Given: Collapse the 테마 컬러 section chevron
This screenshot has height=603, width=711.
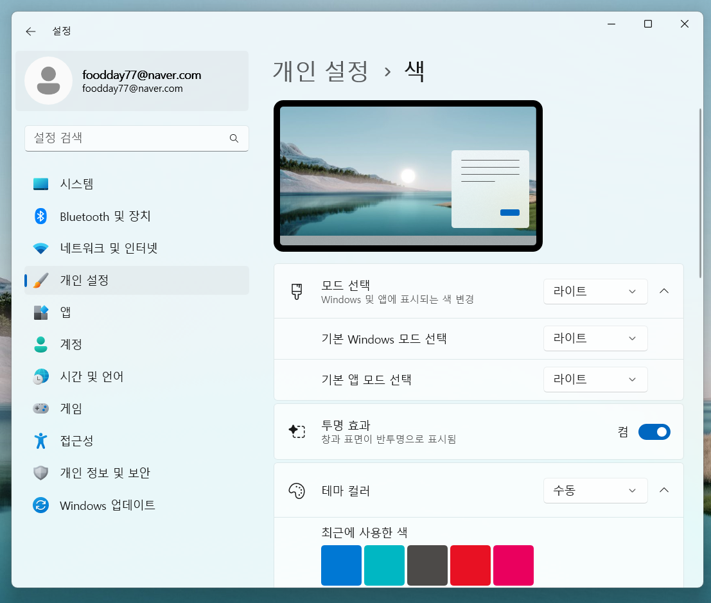Looking at the screenshot, I should tap(664, 490).
